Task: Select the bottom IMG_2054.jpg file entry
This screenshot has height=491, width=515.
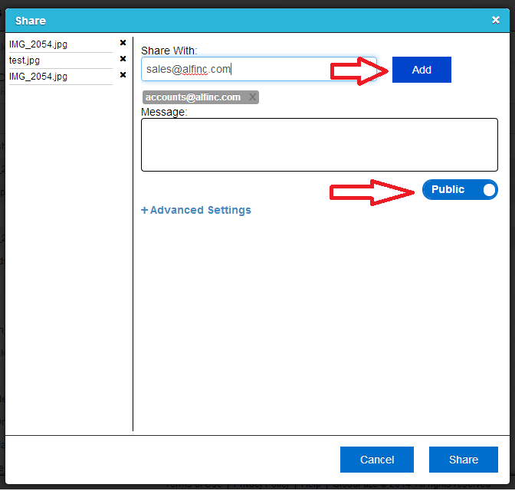Action: (x=38, y=77)
